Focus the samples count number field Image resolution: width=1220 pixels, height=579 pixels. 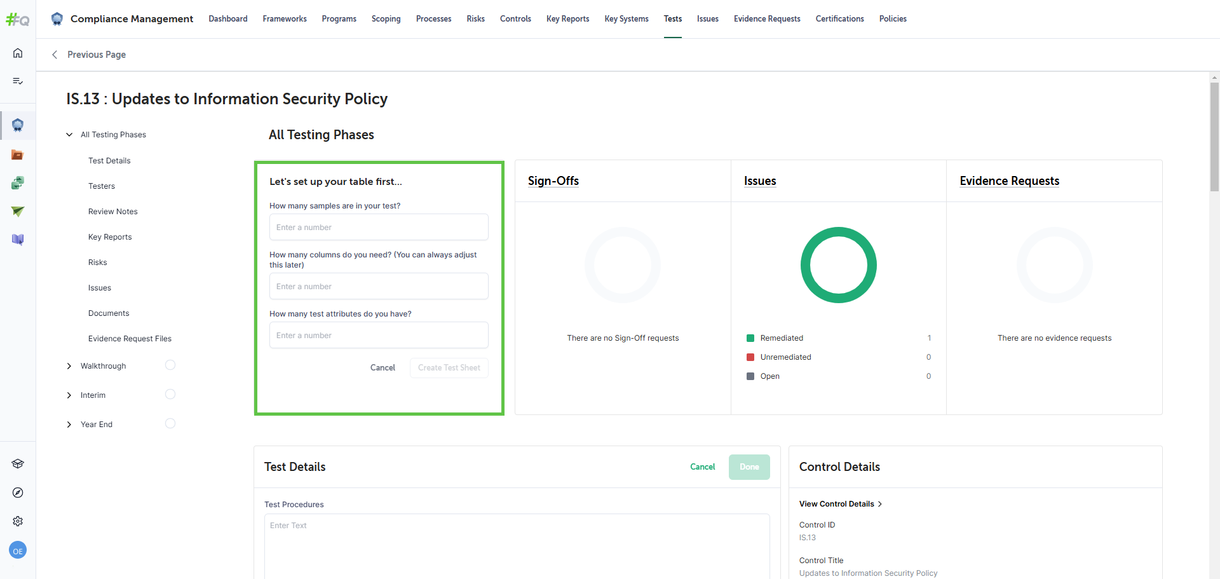click(379, 228)
